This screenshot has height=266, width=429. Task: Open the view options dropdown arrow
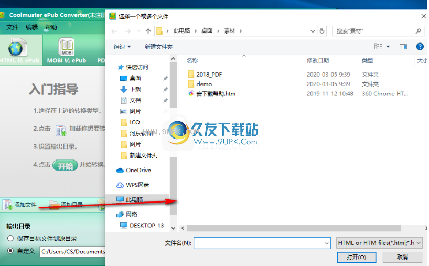coord(388,47)
